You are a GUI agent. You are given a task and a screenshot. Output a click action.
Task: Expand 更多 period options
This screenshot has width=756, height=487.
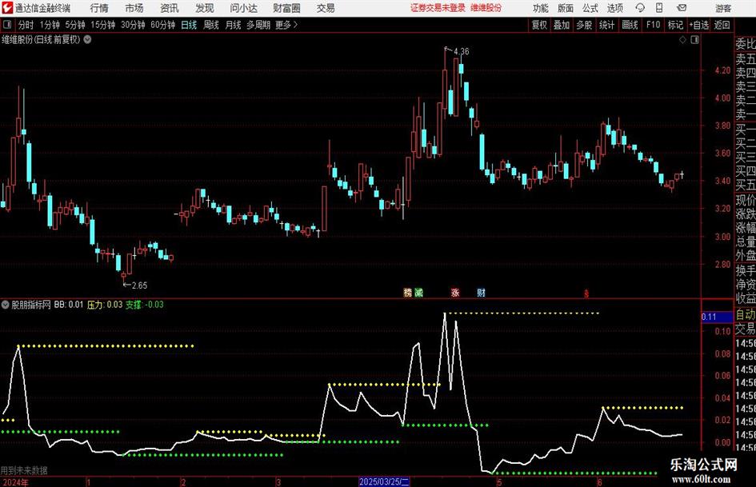(286, 25)
